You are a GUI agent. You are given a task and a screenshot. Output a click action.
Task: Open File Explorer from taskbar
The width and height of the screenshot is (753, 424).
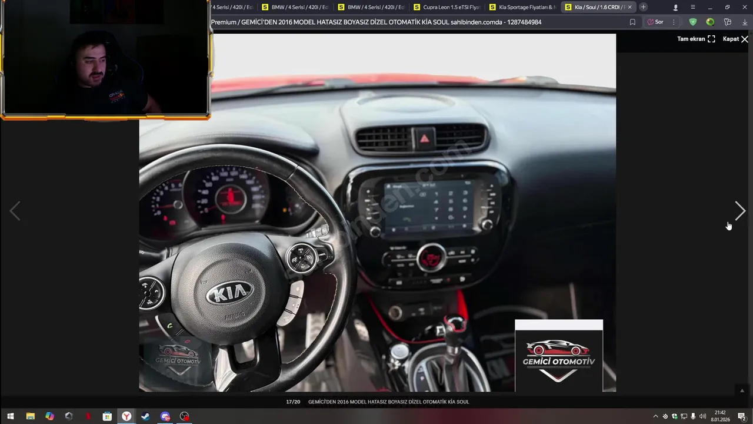coord(30,416)
